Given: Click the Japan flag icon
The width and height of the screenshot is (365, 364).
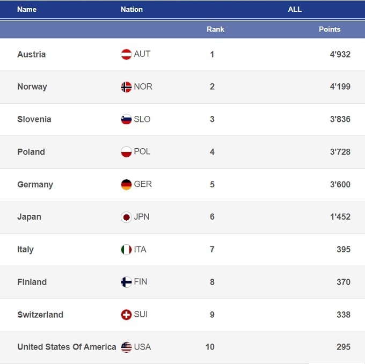Looking at the screenshot, I should (126, 217).
